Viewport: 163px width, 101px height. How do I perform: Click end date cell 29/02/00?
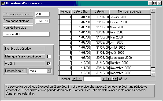(100, 22)
